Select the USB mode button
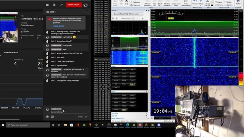Viewport: 244px width, 137px height. click(116, 84)
